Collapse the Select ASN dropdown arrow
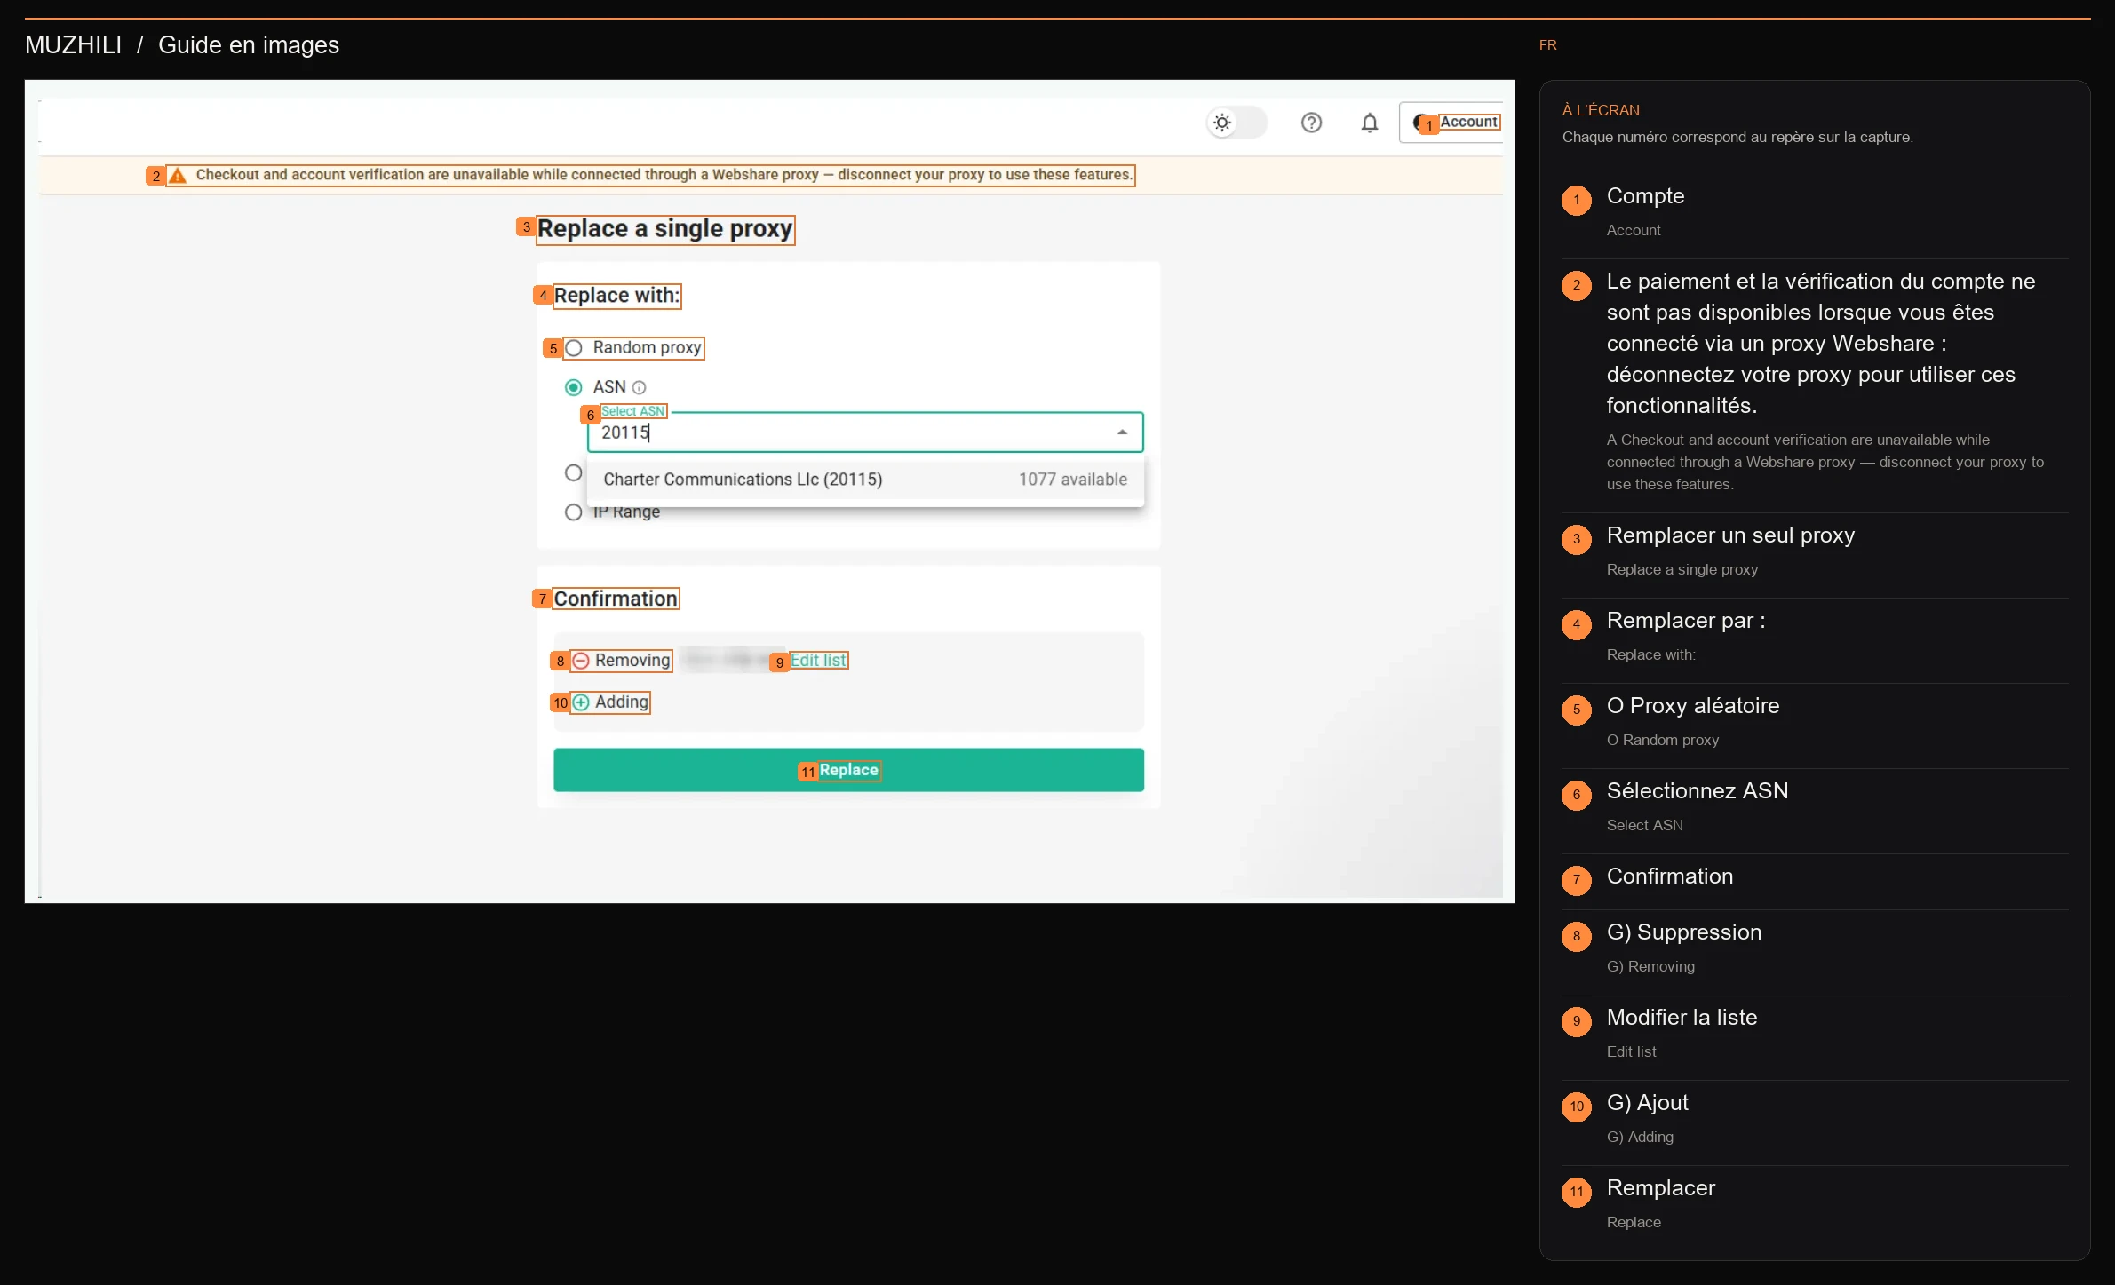2115x1285 pixels. [1123, 432]
